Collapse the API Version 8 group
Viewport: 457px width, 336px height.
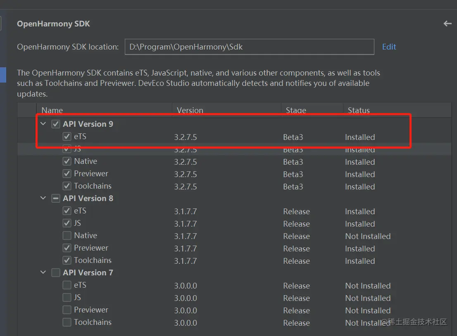coord(43,198)
